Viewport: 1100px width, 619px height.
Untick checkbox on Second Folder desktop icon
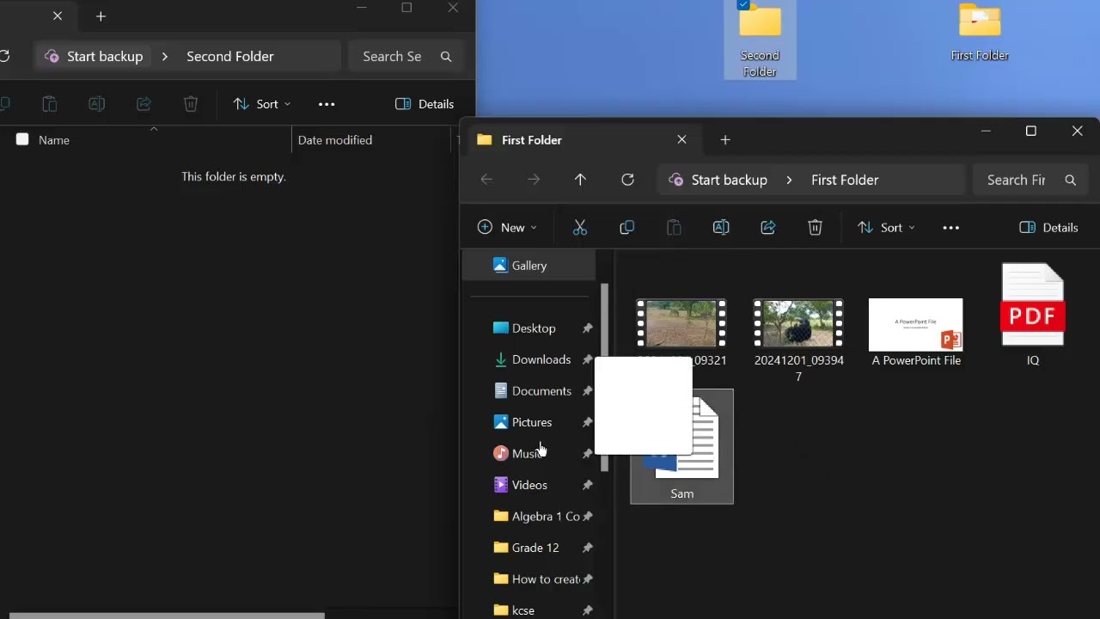point(743,4)
